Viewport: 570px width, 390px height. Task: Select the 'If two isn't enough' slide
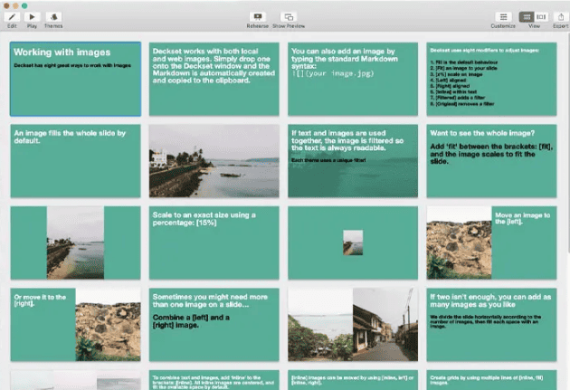pos(491,325)
